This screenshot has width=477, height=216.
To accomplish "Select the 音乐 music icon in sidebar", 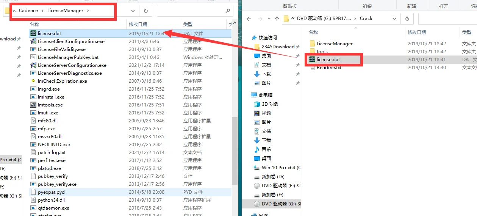I will pos(257,150).
